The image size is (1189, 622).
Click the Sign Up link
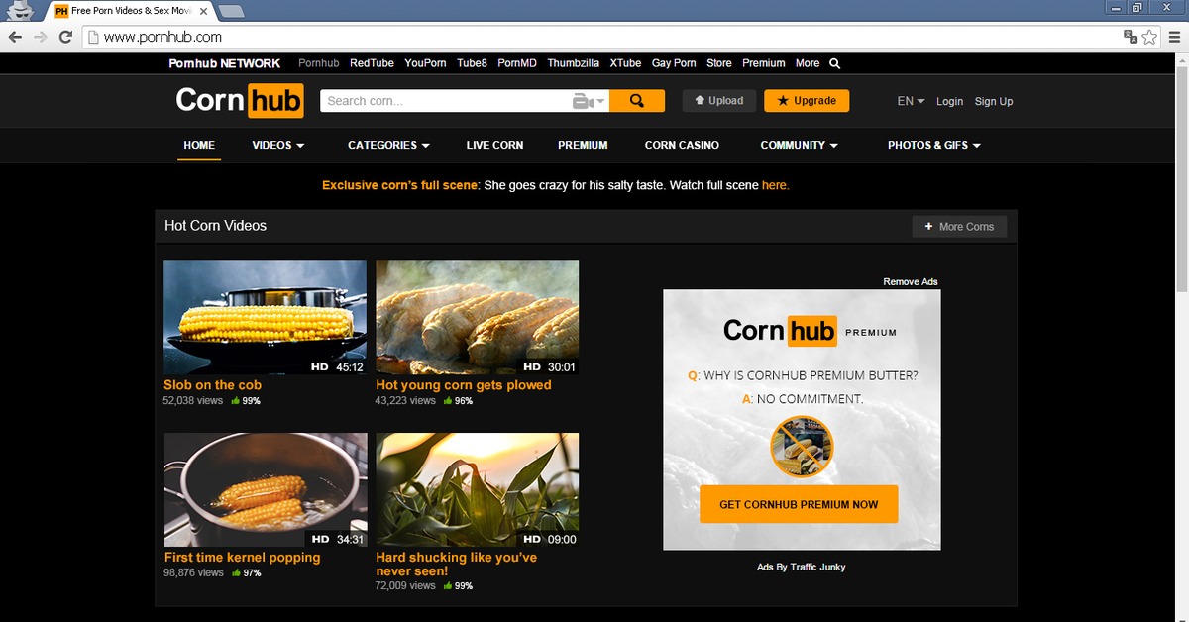pyautogui.click(x=994, y=101)
